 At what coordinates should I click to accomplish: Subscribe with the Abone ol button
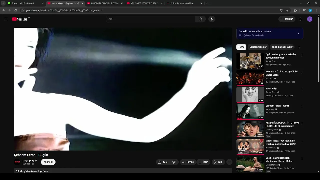(x=48, y=162)
